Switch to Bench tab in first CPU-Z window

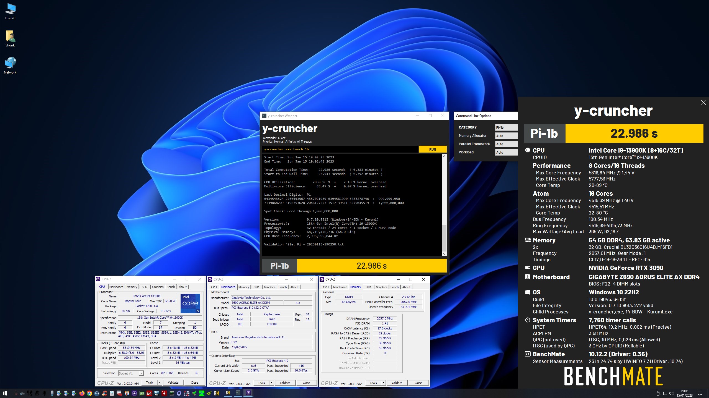tap(171, 287)
